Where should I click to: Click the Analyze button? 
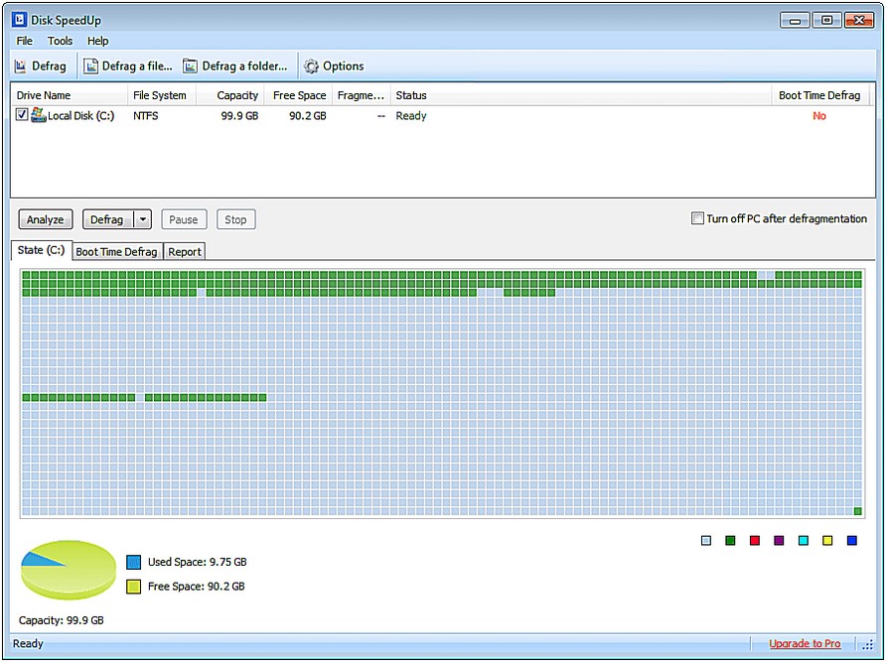point(46,219)
